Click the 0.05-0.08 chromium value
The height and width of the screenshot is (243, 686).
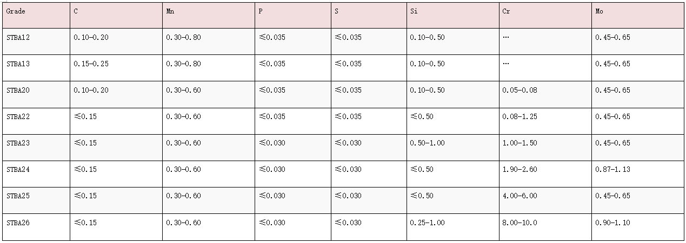(x=520, y=91)
